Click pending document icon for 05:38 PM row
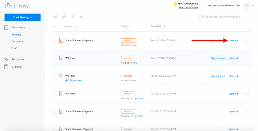The height and width of the screenshot is (131, 258). tap(61, 111)
